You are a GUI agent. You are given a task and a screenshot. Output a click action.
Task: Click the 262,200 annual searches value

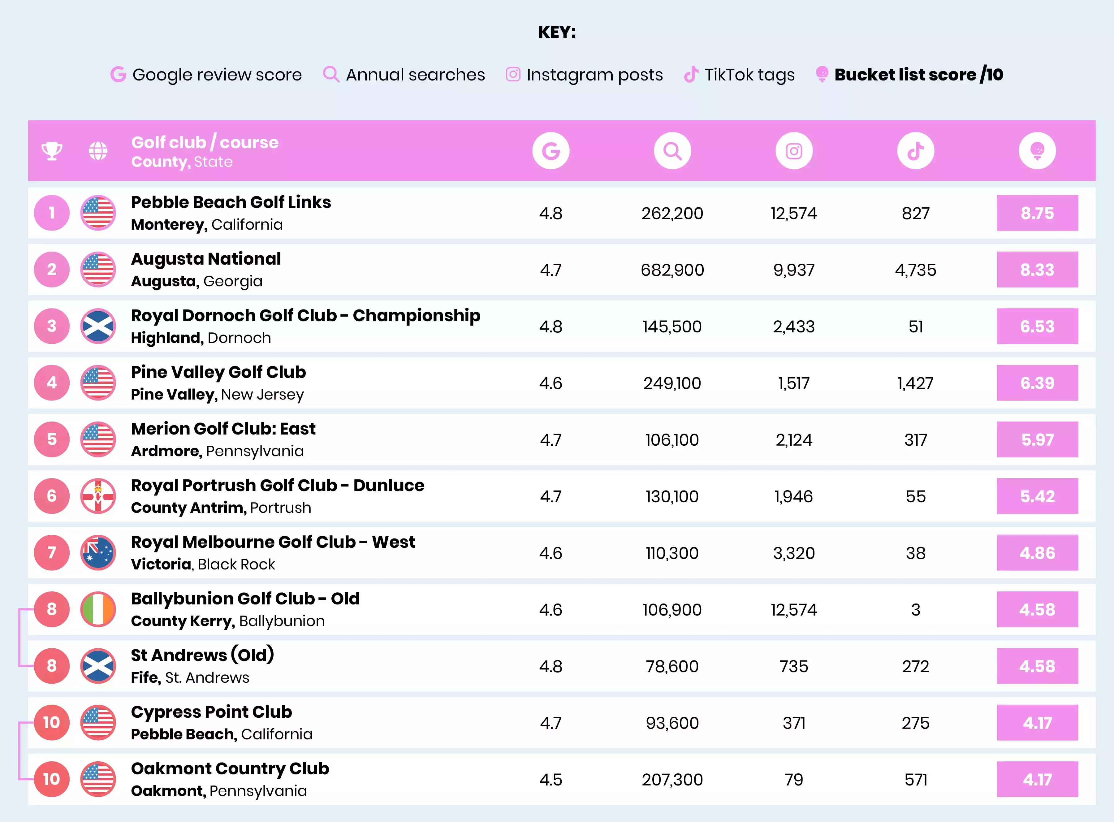pos(672,214)
